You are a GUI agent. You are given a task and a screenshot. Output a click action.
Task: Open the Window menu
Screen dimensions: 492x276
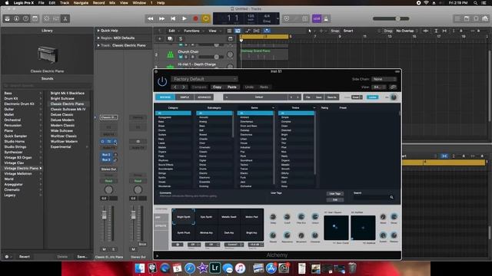[139, 3]
